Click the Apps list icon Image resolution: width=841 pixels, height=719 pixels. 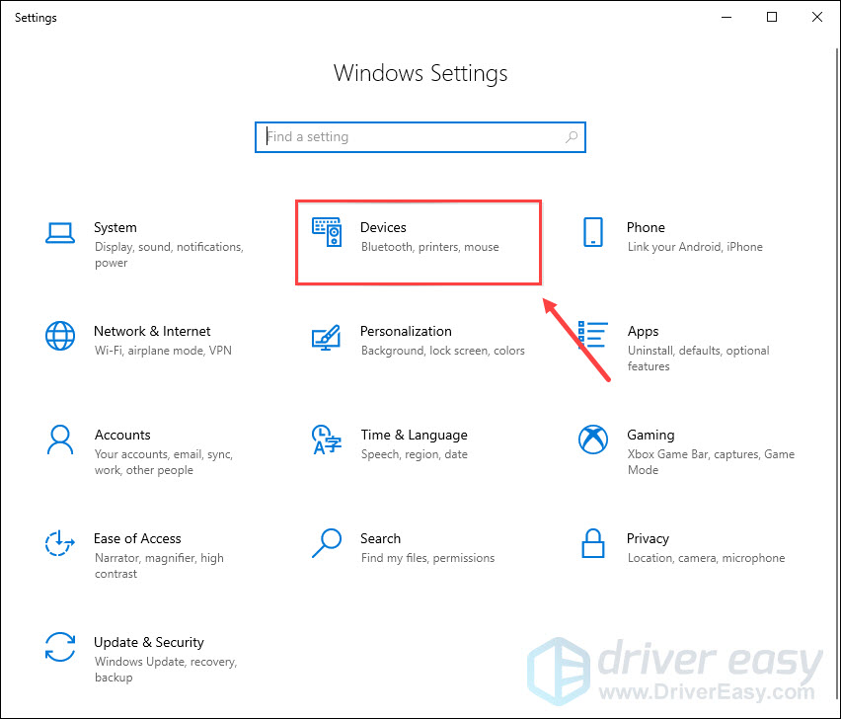coord(593,336)
